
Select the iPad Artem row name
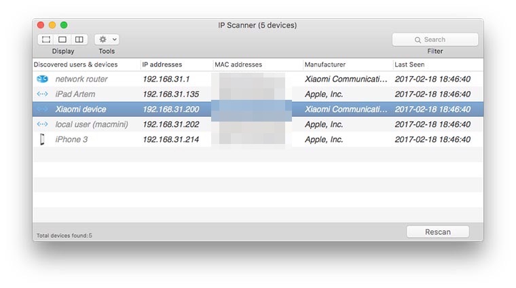pos(75,94)
